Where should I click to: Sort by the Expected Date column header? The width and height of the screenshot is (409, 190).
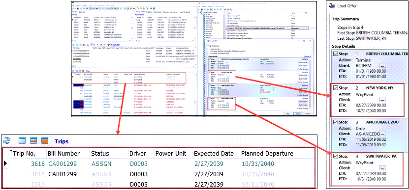point(214,153)
